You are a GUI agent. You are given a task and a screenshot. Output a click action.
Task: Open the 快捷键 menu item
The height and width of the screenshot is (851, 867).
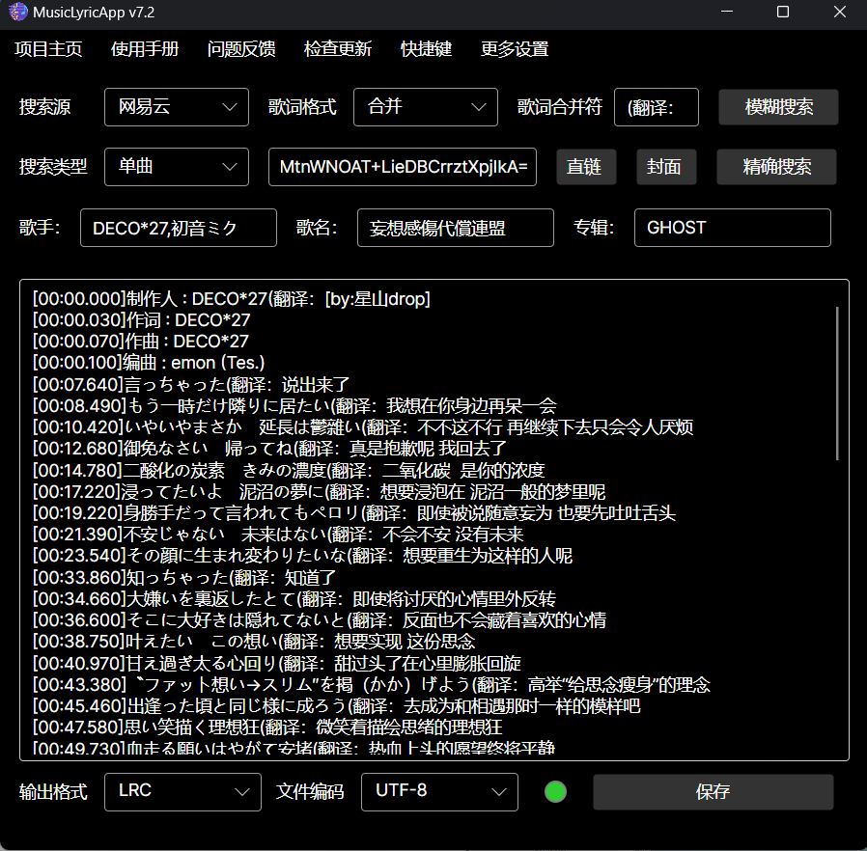[427, 49]
